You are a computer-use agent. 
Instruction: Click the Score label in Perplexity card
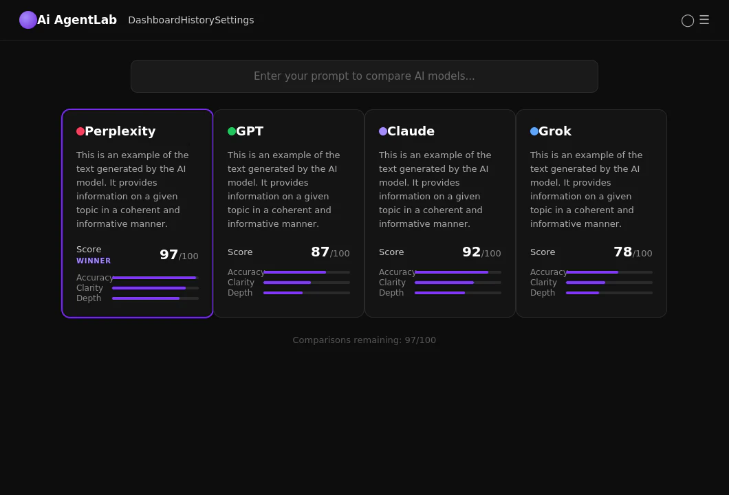89,250
